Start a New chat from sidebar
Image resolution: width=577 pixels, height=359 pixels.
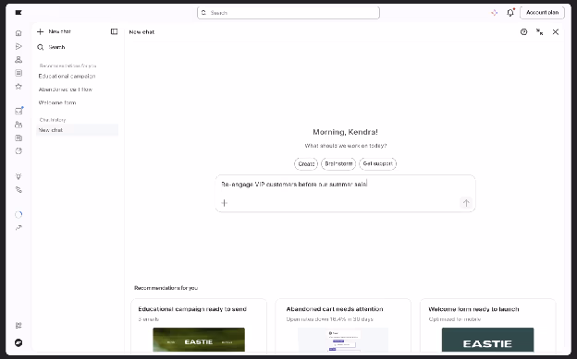[54, 31]
